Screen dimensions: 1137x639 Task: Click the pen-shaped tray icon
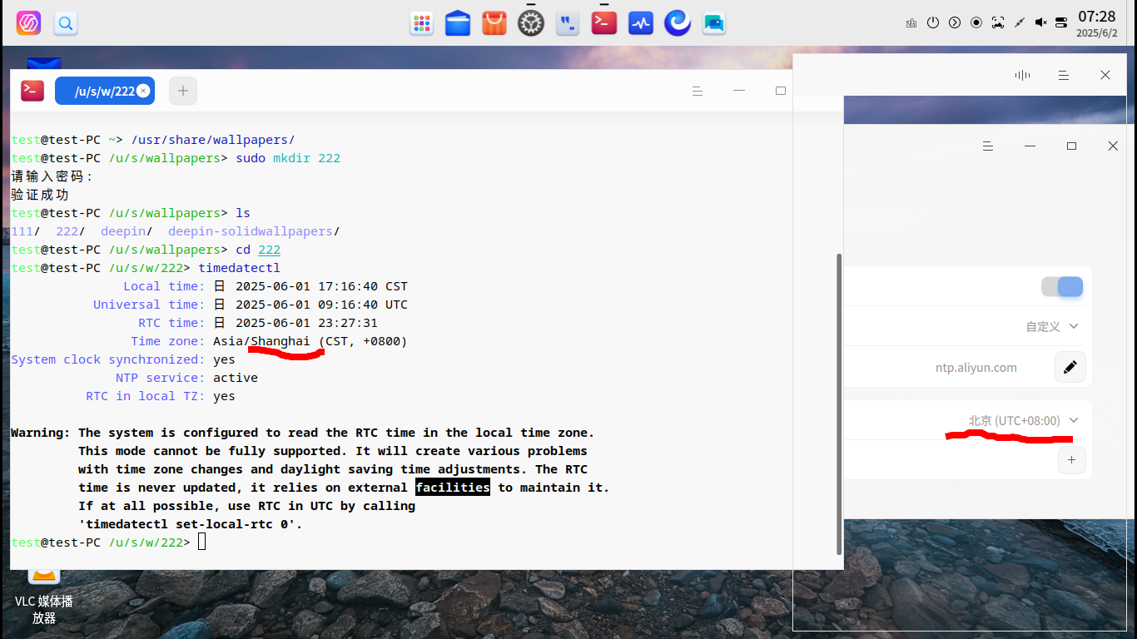[x=1019, y=23]
